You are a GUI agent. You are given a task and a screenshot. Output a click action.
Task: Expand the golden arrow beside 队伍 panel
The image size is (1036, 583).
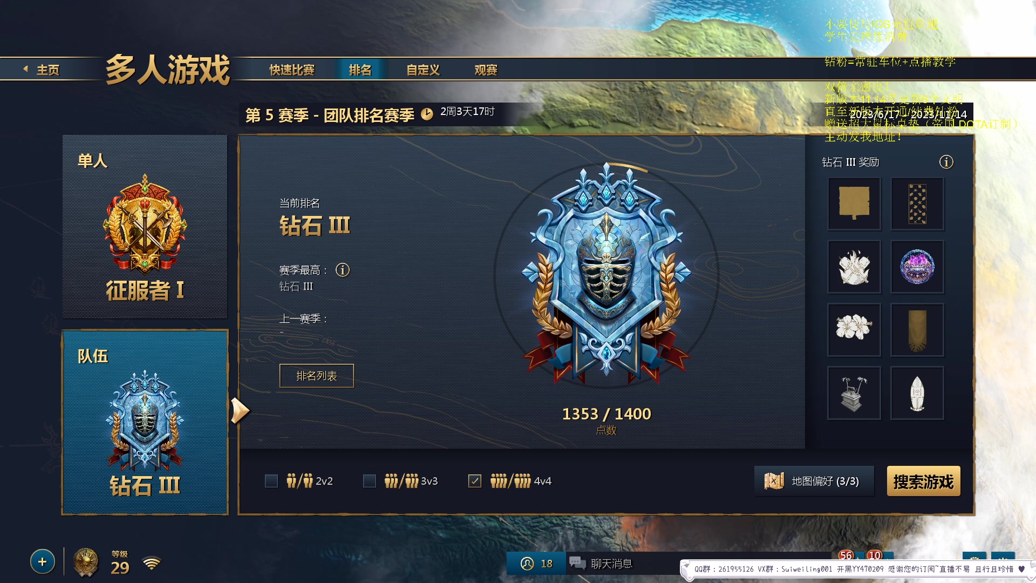point(240,411)
